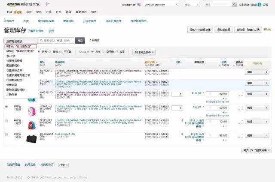Open the 每页 25 results-per-page dropdown
Viewport: 275px width, 182px height.
pos(256,150)
